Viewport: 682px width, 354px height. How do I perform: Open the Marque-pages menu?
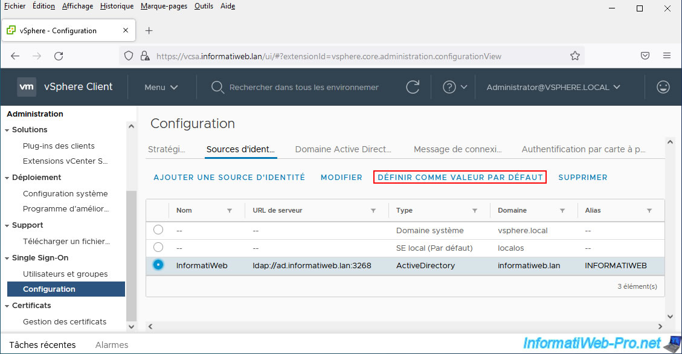coord(164,6)
